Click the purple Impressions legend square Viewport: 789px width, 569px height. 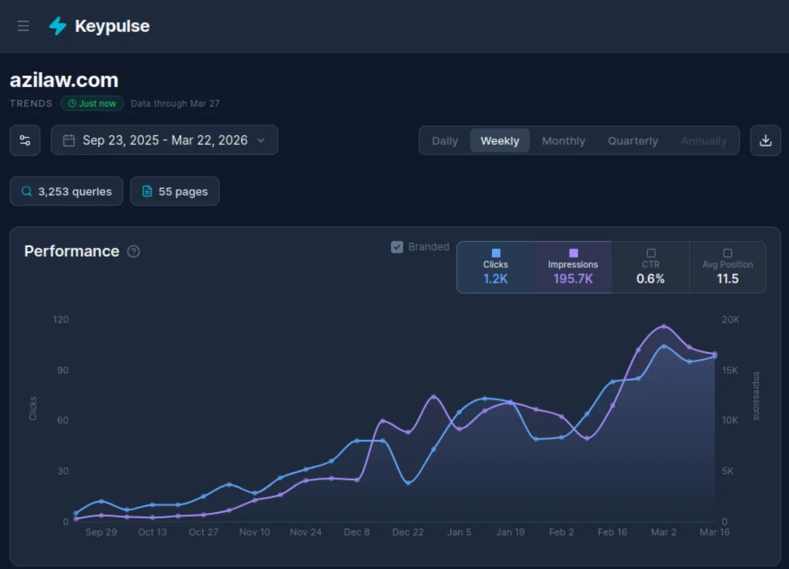coord(573,252)
